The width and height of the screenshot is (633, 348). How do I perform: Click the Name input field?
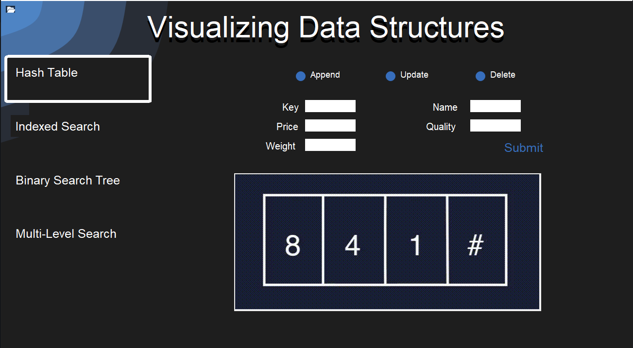click(x=495, y=106)
